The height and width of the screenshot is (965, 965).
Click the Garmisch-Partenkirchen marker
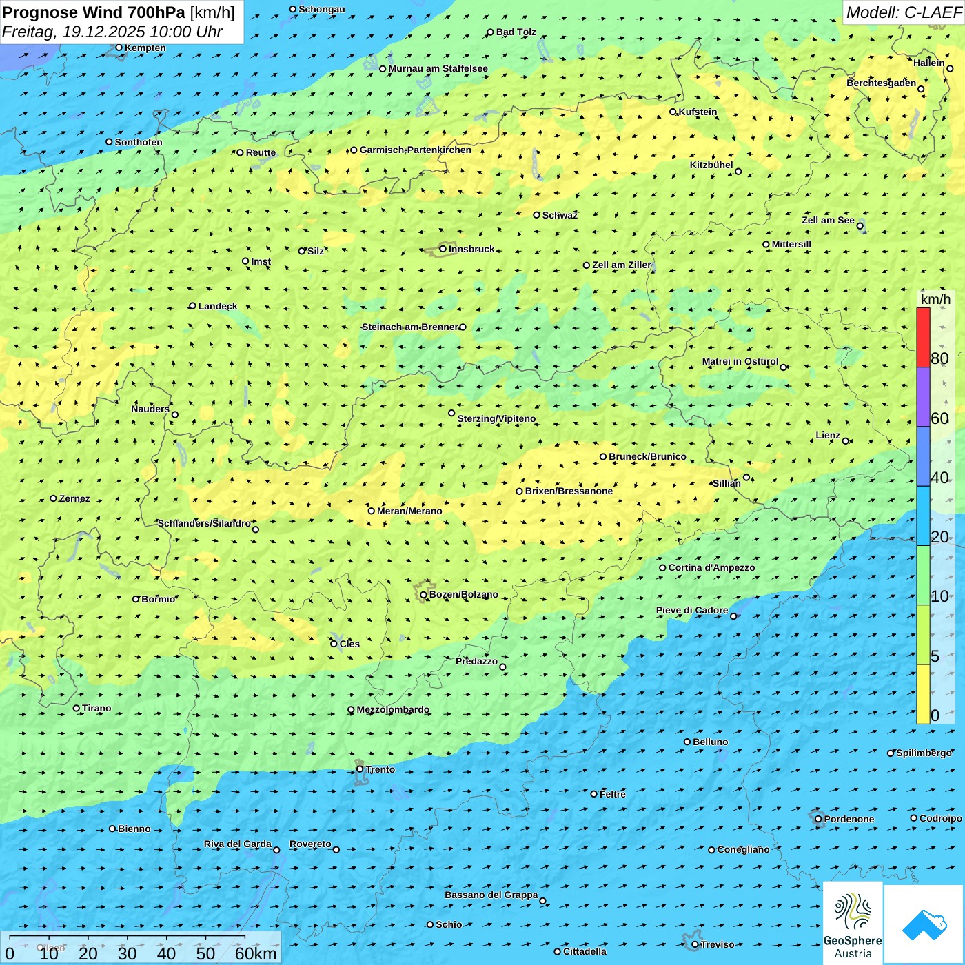pyautogui.click(x=354, y=150)
